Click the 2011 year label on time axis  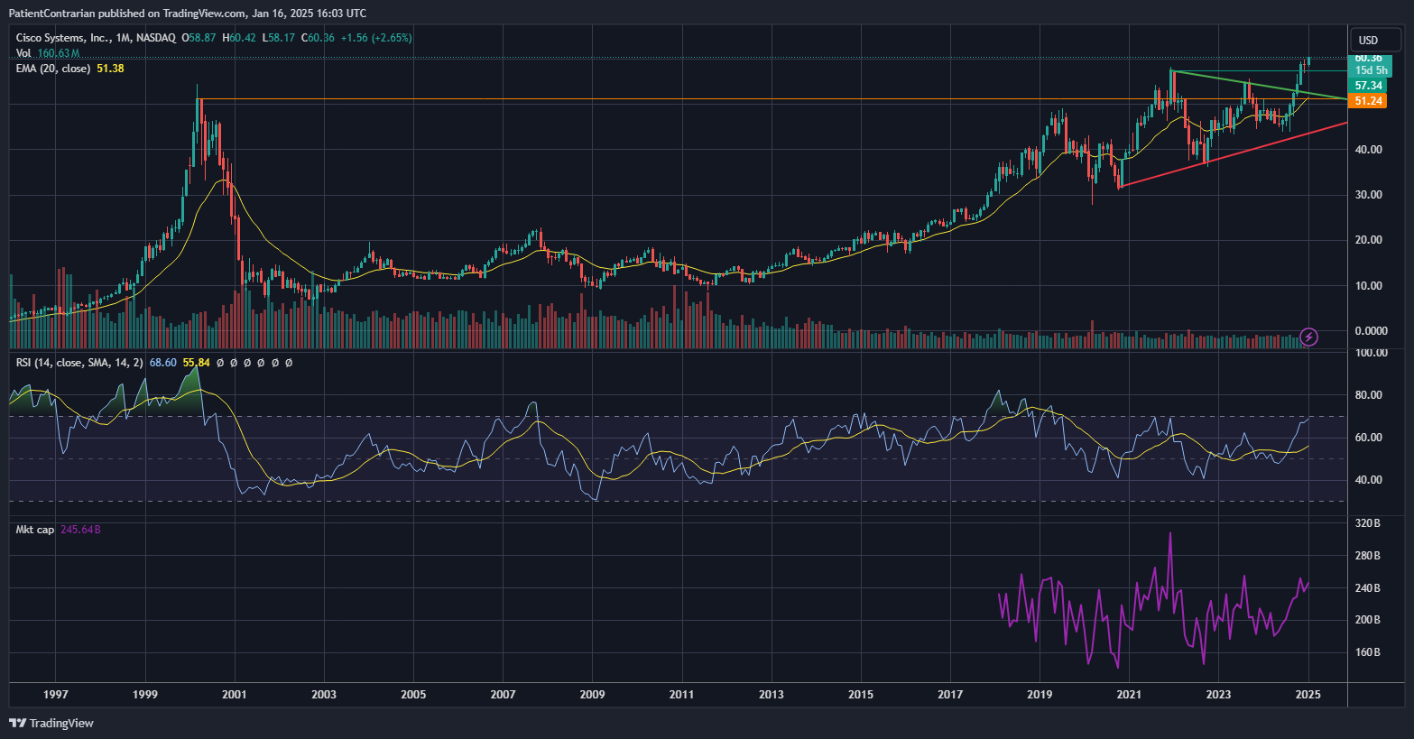pyautogui.click(x=681, y=694)
